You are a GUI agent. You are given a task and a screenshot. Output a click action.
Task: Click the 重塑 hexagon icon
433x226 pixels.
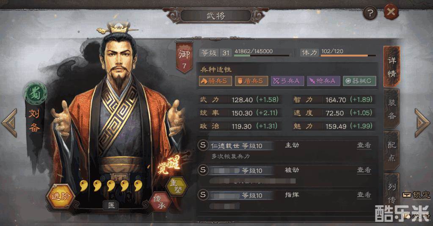[x=176, y=187]
